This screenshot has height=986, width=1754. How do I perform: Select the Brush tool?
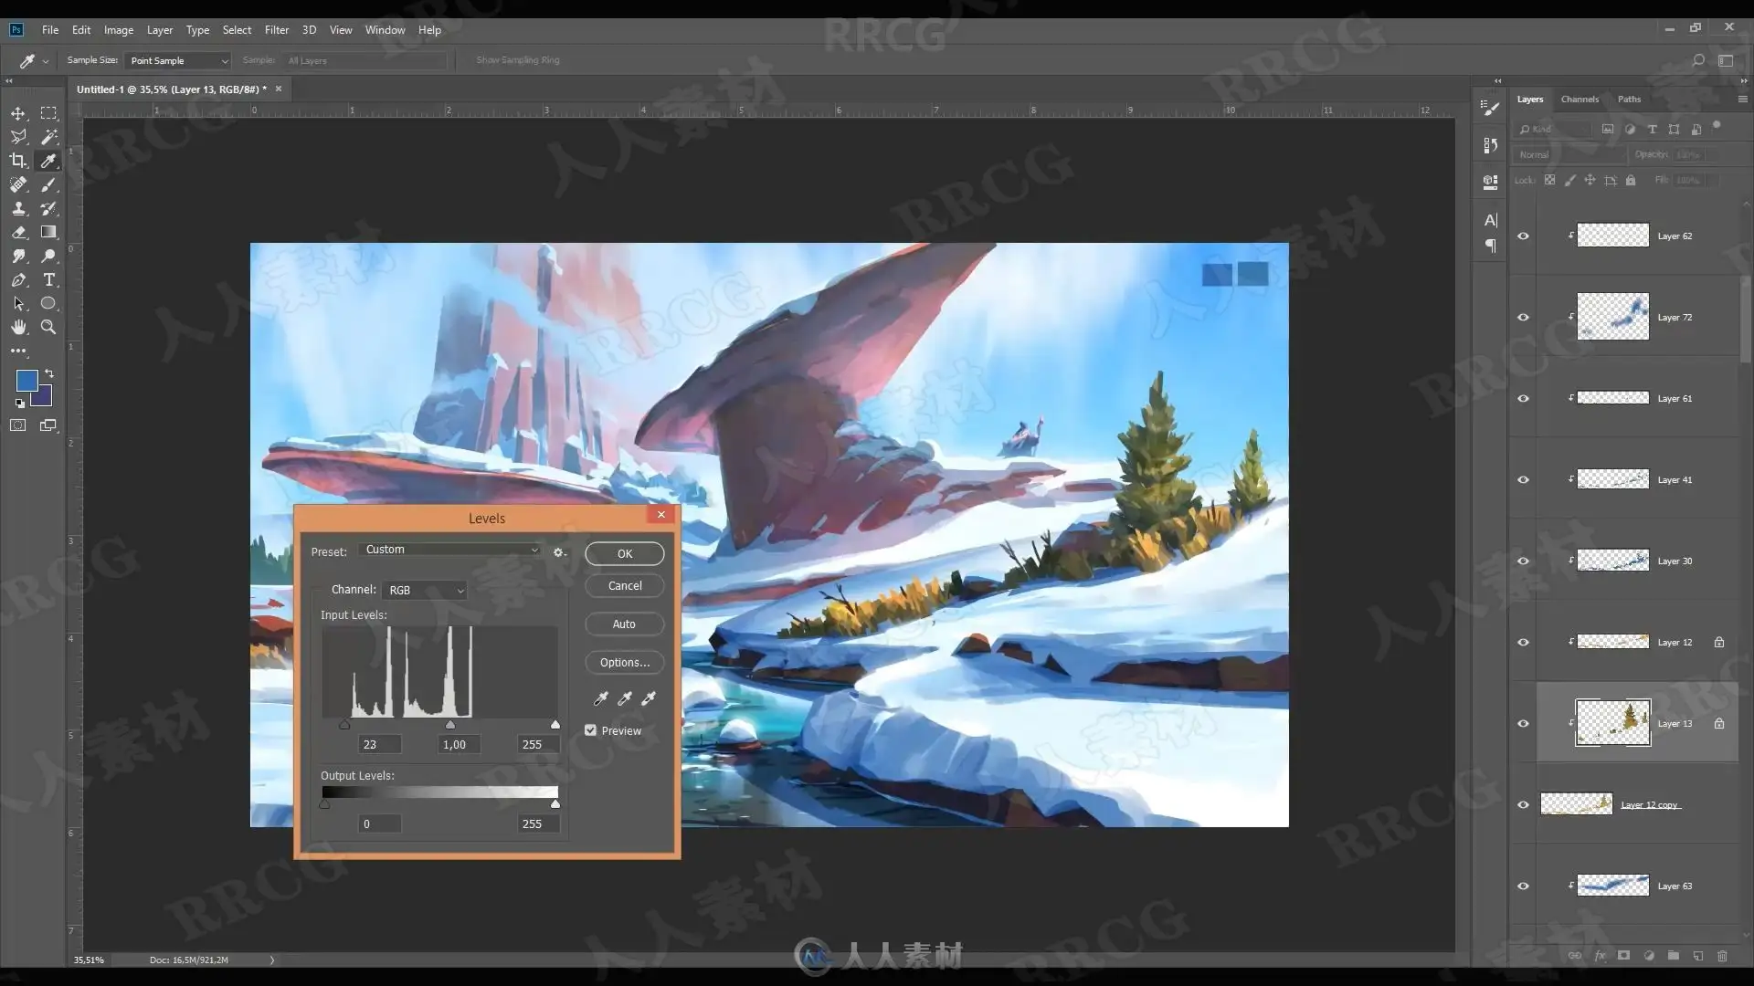click(48, 184)
